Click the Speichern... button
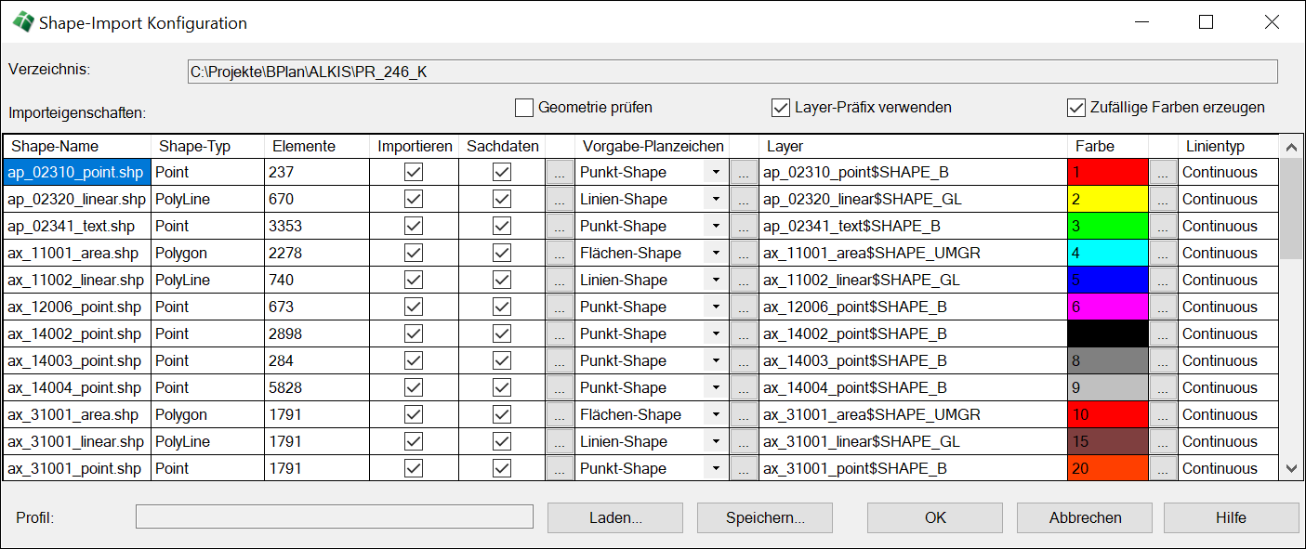The width and height of the screenshot is (1306, 549). point(765,518)
